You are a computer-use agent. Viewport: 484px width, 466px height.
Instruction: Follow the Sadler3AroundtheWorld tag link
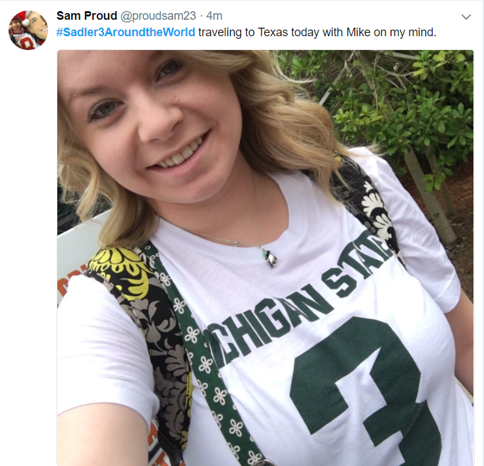126,32
